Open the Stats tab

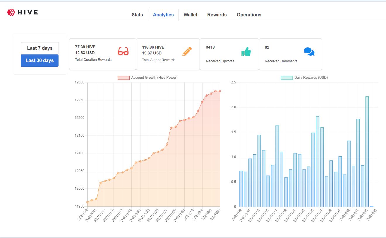pyautogui.click(x=137, y=15)
